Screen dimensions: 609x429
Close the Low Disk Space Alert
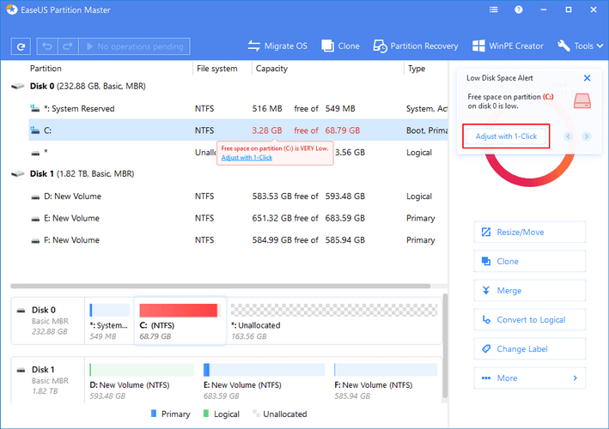click(x=587, y=78)
